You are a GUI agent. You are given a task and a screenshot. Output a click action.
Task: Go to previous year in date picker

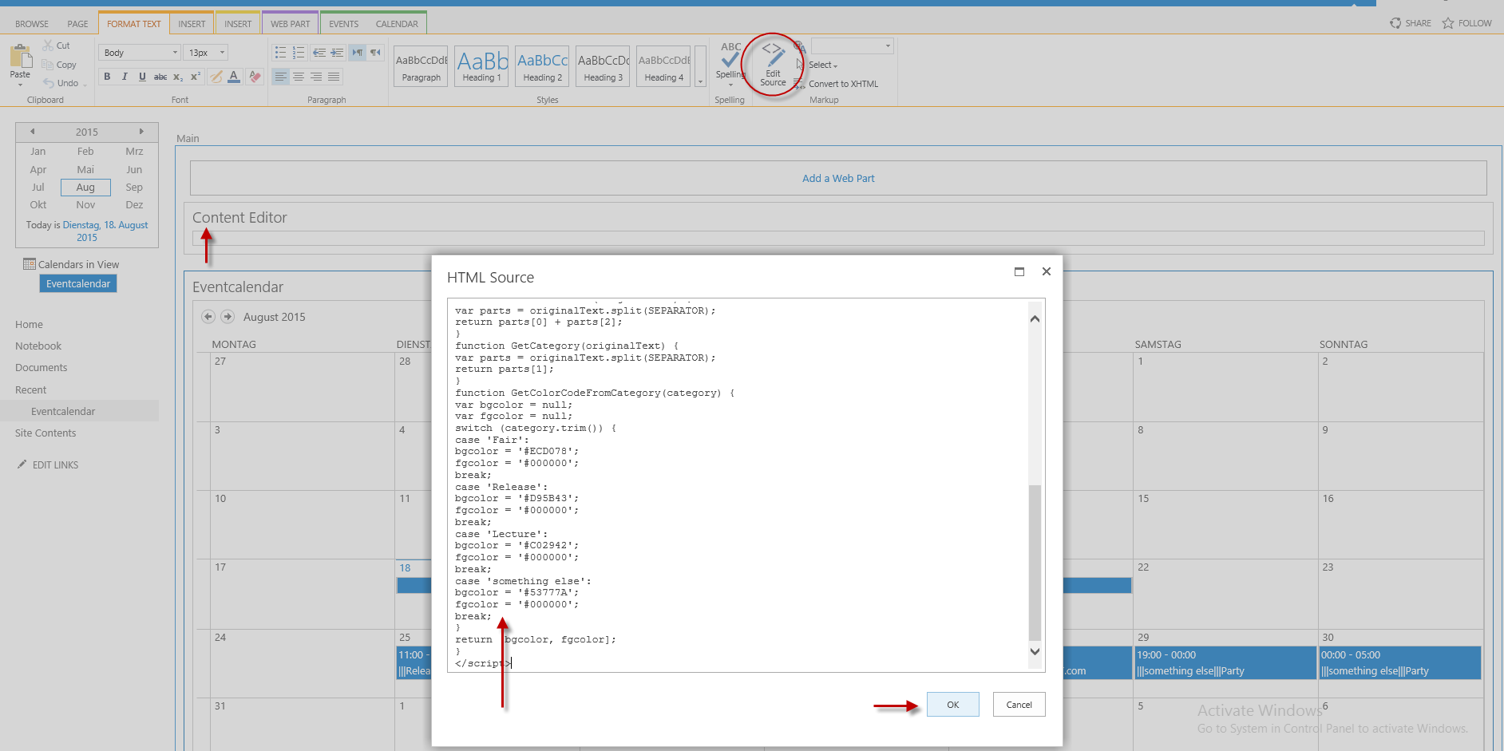(x=33, y=132)
